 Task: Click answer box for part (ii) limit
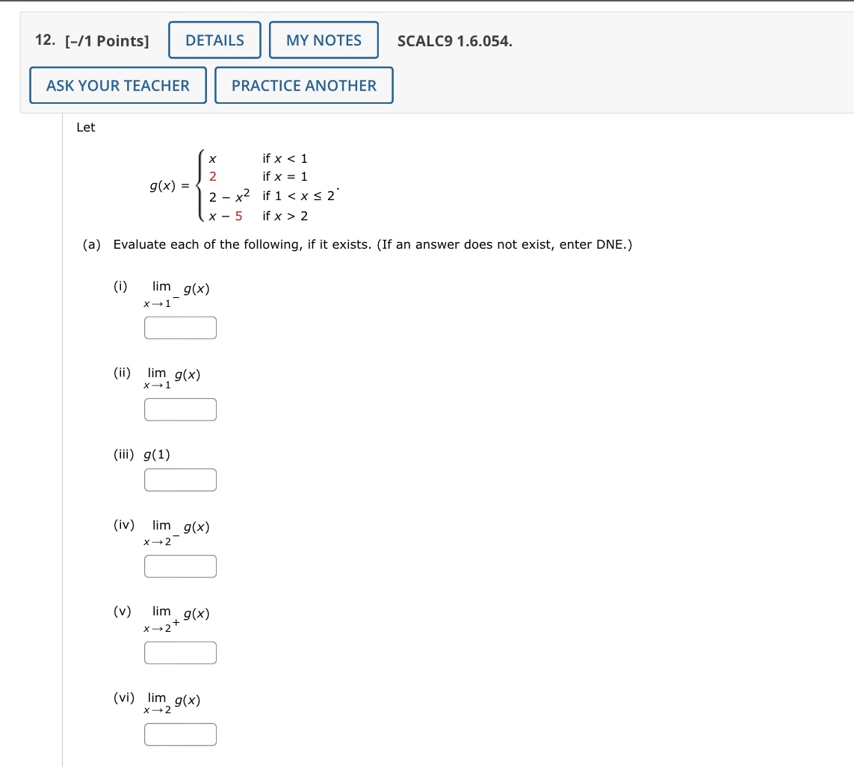[x=180, y=409]
